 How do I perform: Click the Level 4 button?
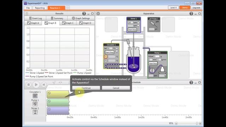click(x=173, y=8)
